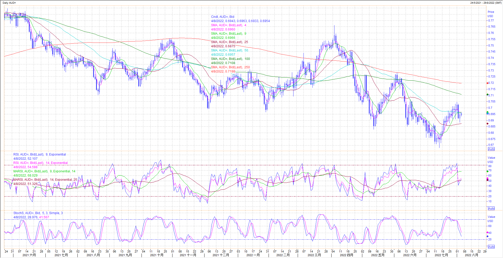This screenshot has width=503, height=258.
Task: Click the '2021 十一月' month label on time axis
Action: (188, 255)
